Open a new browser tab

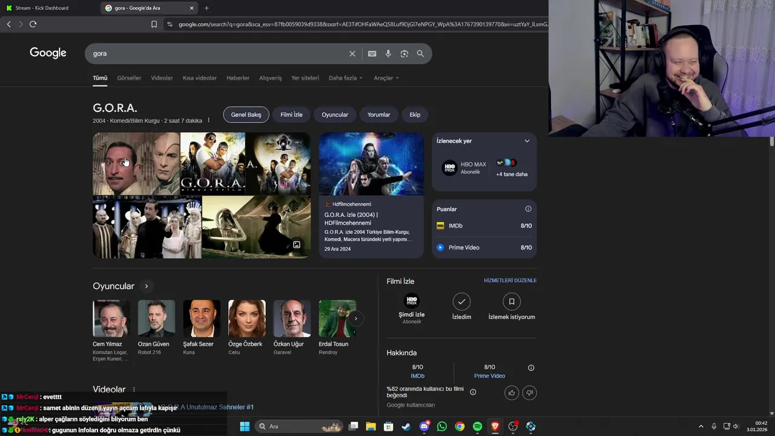coord(206,8)
